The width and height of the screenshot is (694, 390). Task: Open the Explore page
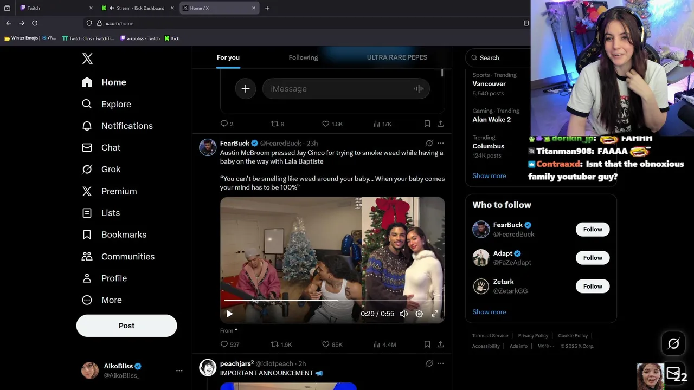point(106,104)
